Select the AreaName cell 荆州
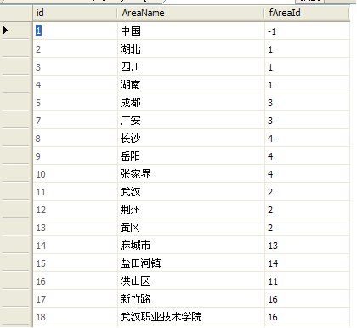Viewport: 357px width, 328px height. [x=191, y=210]
